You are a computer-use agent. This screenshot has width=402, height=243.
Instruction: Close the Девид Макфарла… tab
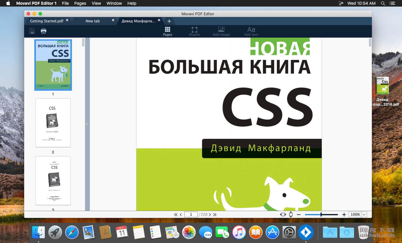pos(159,20)
